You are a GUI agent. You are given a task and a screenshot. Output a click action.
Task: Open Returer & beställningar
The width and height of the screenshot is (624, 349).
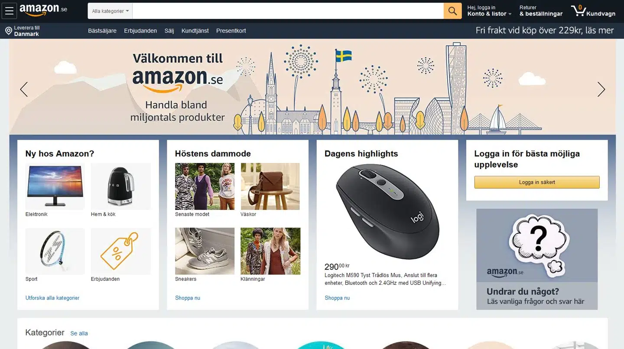[541, 11]
